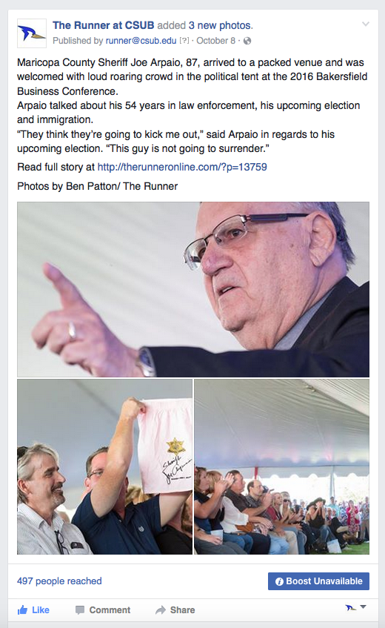385x628 pixels.
Task: Open the 3 new photos link
Action: point(221,25)
